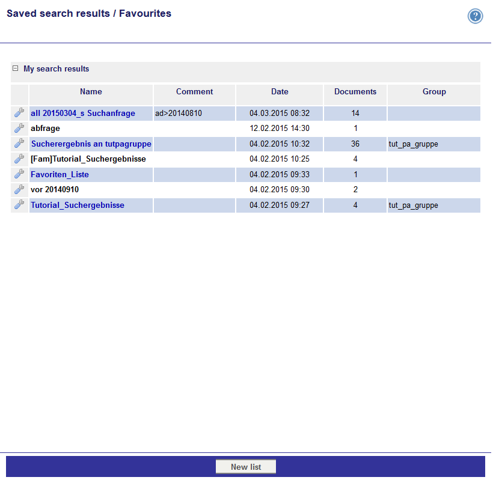
Task: Click the Saved search results / Favourites title
Action: click(89, 13)
